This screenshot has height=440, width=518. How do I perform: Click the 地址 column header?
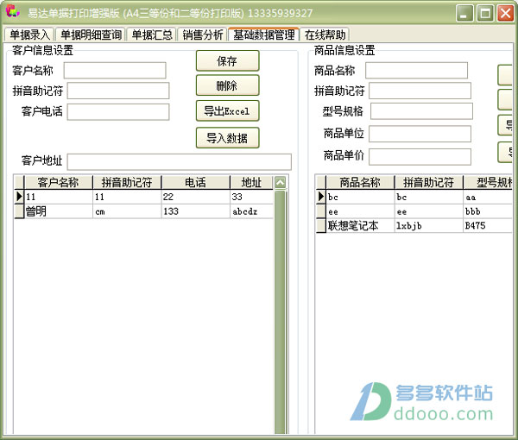[x=252, y=182]
